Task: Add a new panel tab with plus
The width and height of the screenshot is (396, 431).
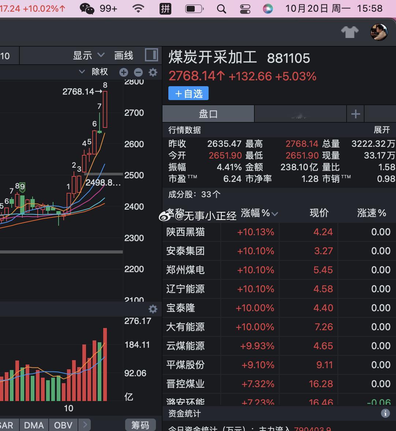Action: click(355, 114)
